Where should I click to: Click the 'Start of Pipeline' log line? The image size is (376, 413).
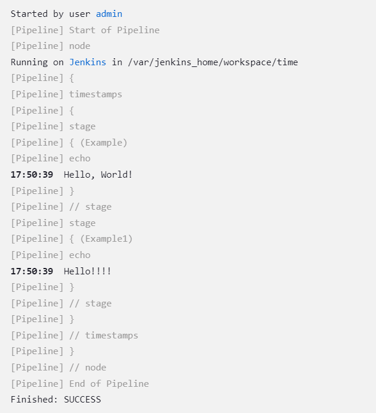(x=114, y=30)
